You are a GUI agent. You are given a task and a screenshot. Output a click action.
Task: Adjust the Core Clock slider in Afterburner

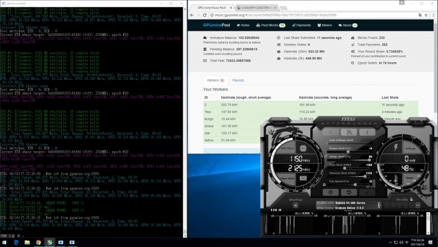click(348, 168)
